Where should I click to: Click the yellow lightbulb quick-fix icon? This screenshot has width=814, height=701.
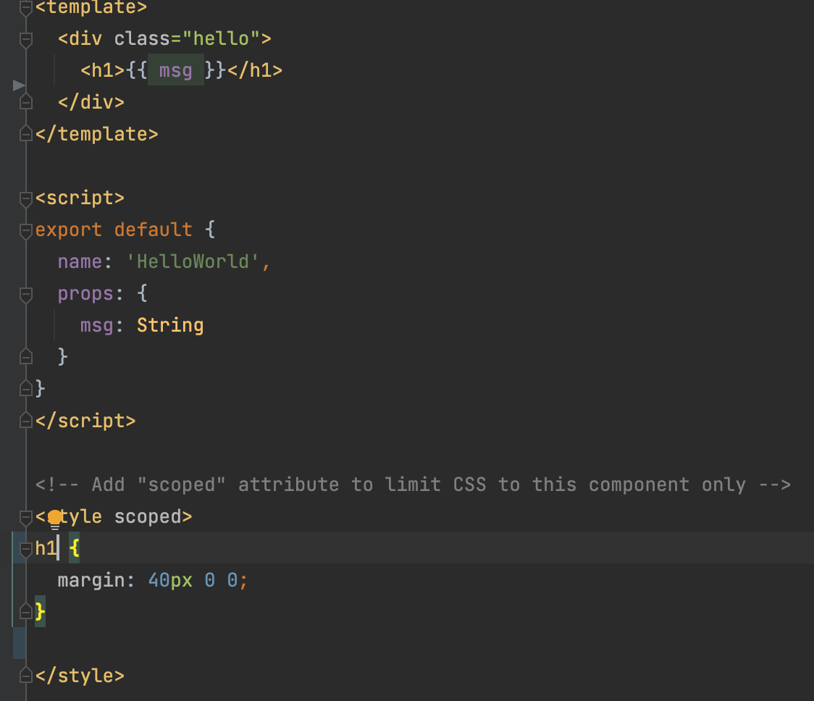pos(54,519)
